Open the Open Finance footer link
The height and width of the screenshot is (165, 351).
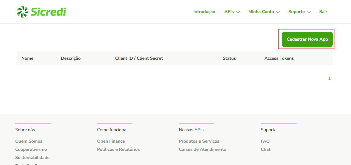(x=111, y=141)
